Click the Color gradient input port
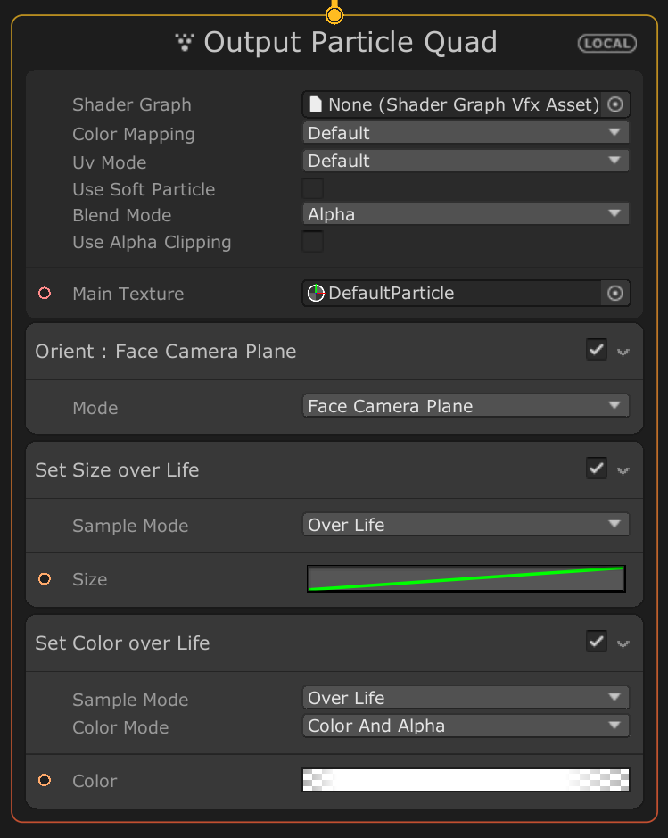668x838 pixels. 45,781
